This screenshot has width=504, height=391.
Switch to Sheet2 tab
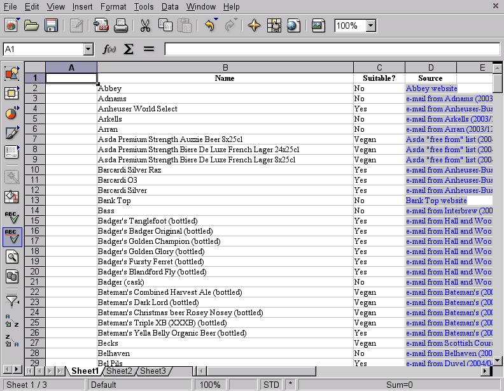119,371
